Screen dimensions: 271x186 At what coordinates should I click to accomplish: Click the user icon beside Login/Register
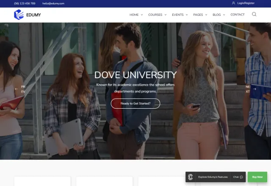[x=233, y=3]
